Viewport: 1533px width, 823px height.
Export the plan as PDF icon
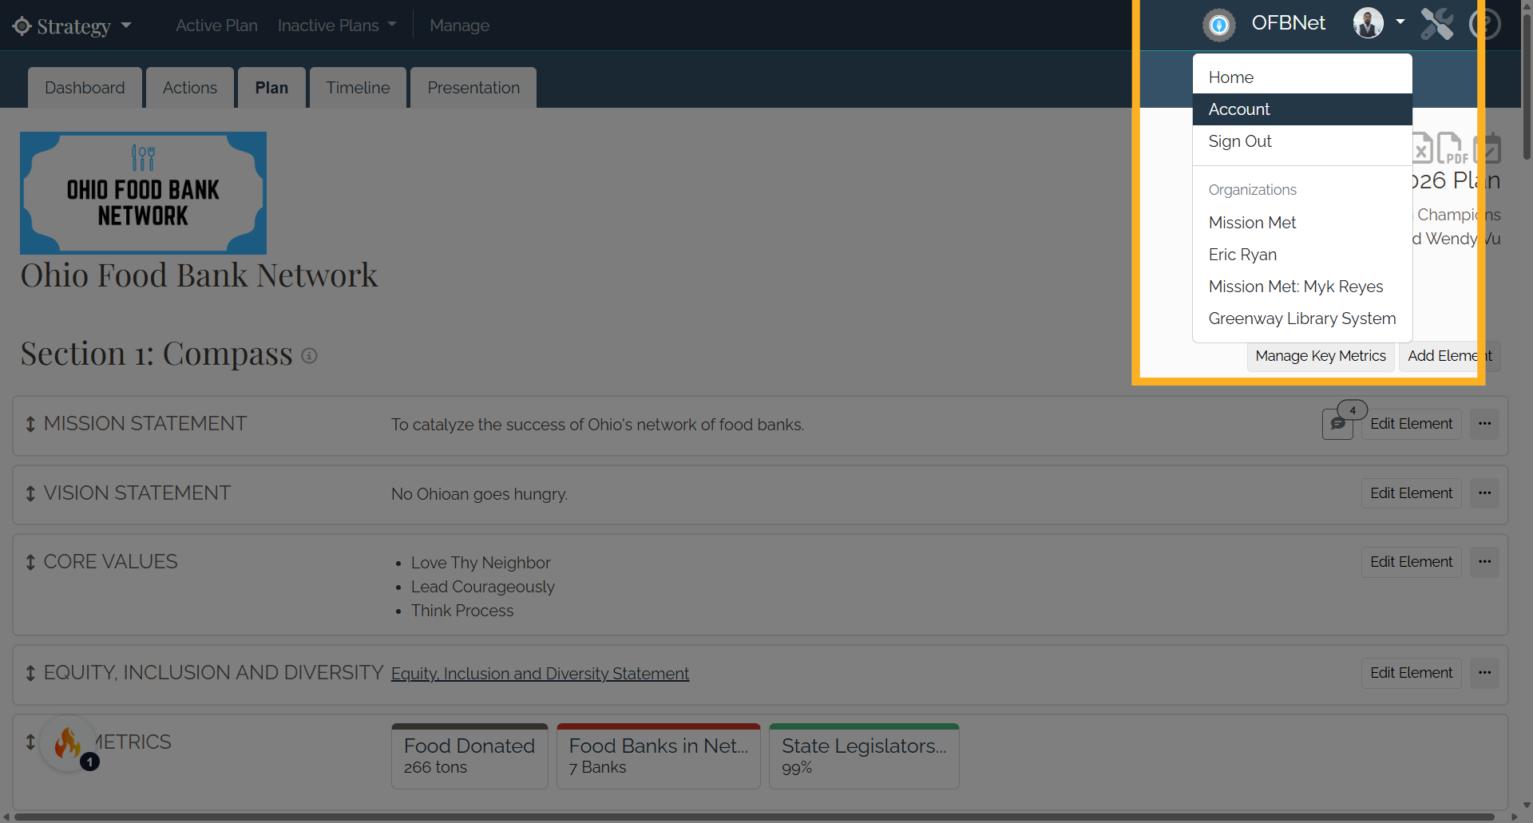pyautogui.click(x=1452, y=148)
